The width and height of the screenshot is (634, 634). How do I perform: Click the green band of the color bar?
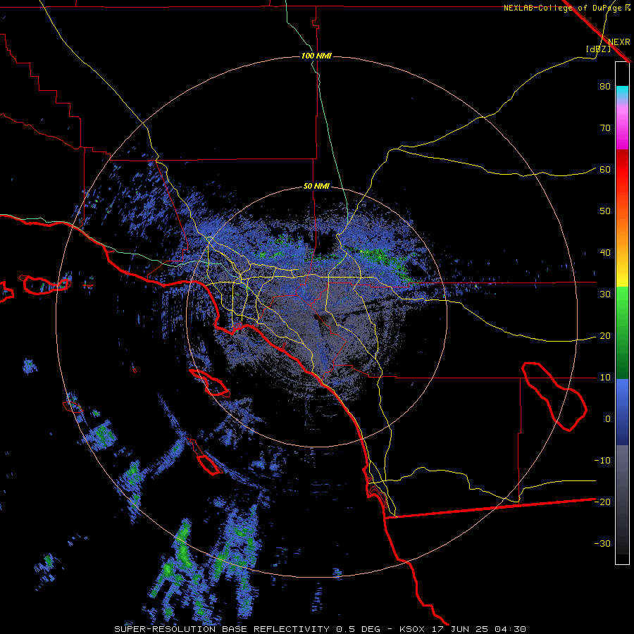coord(622,332)
